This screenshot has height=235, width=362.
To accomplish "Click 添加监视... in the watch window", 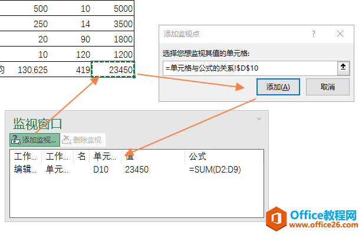I will pos(35,140).
